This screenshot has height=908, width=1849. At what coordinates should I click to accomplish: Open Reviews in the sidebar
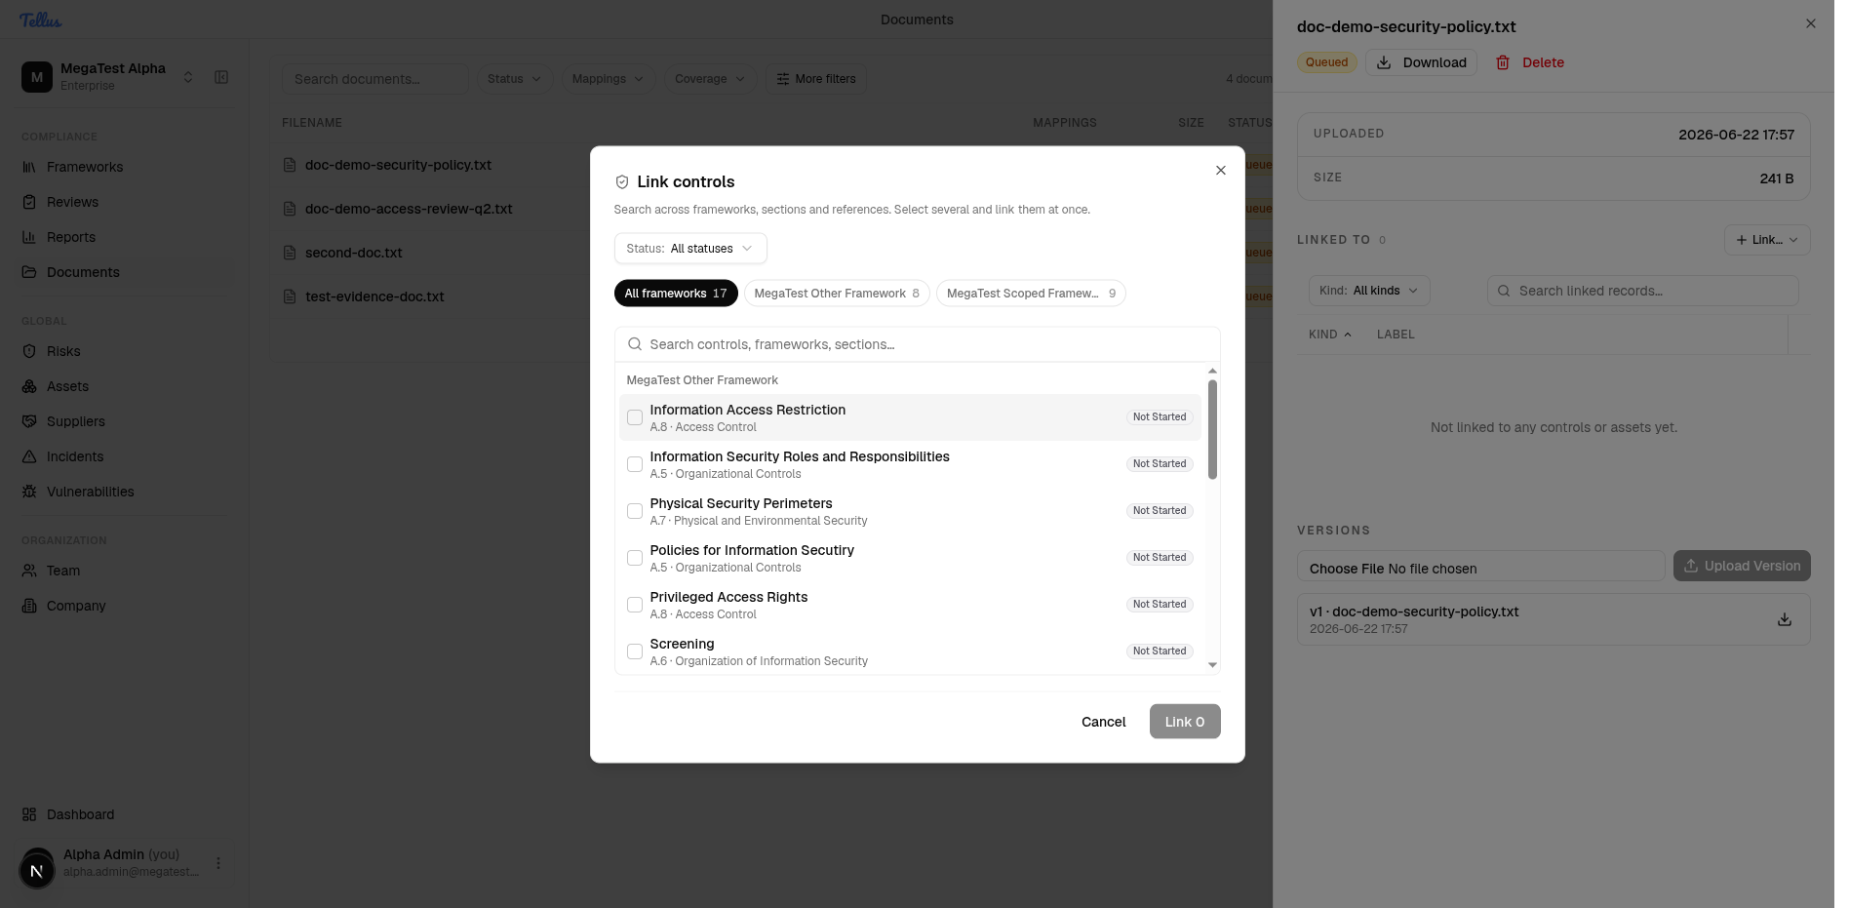[x=72, y=202]
